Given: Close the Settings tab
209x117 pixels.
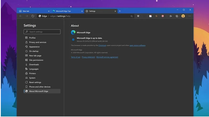Looking at the screenshot, I should (x=115, y=11).
